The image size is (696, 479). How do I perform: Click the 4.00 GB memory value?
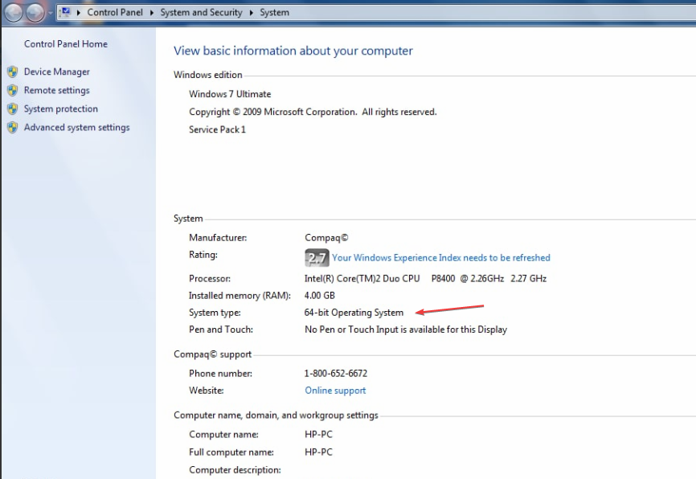coord(320,296)
